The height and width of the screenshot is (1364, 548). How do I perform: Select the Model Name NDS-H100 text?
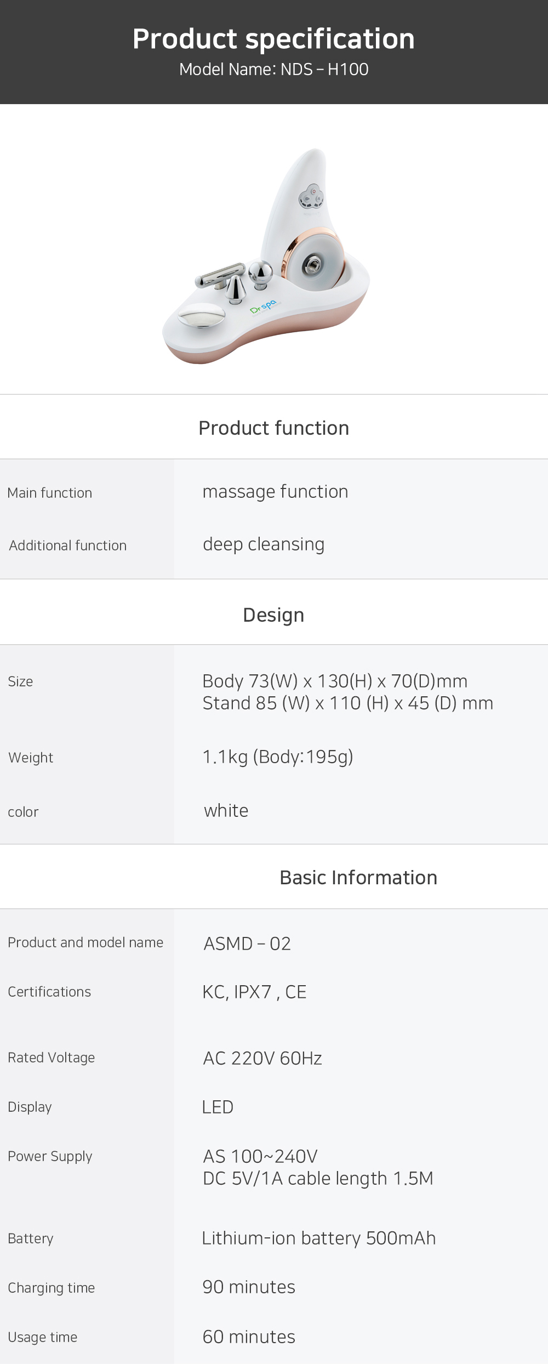point(273,70)
